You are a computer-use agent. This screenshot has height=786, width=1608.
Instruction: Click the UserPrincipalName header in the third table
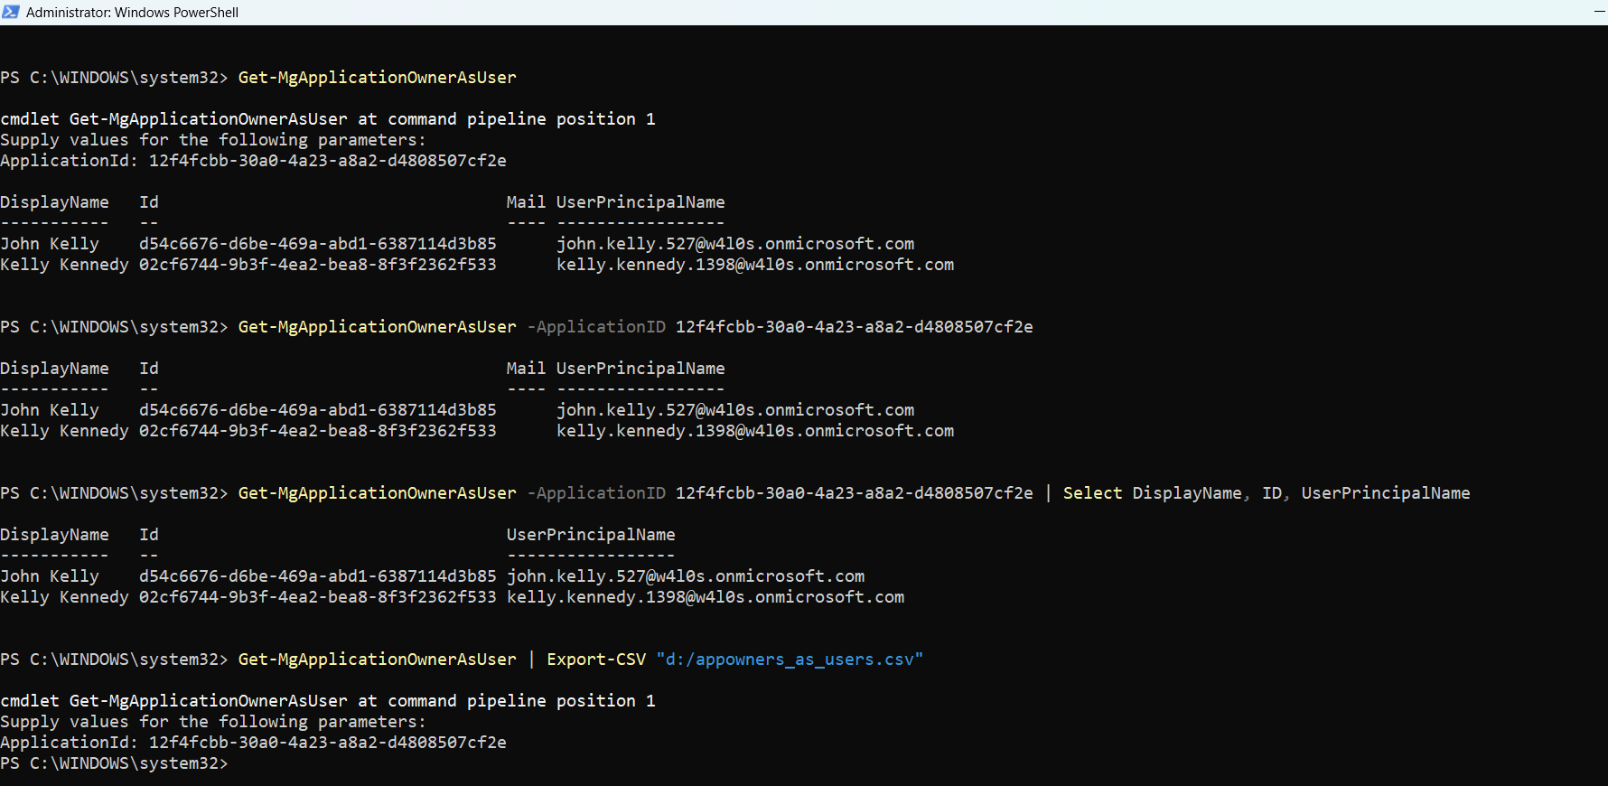pos(590,535)
